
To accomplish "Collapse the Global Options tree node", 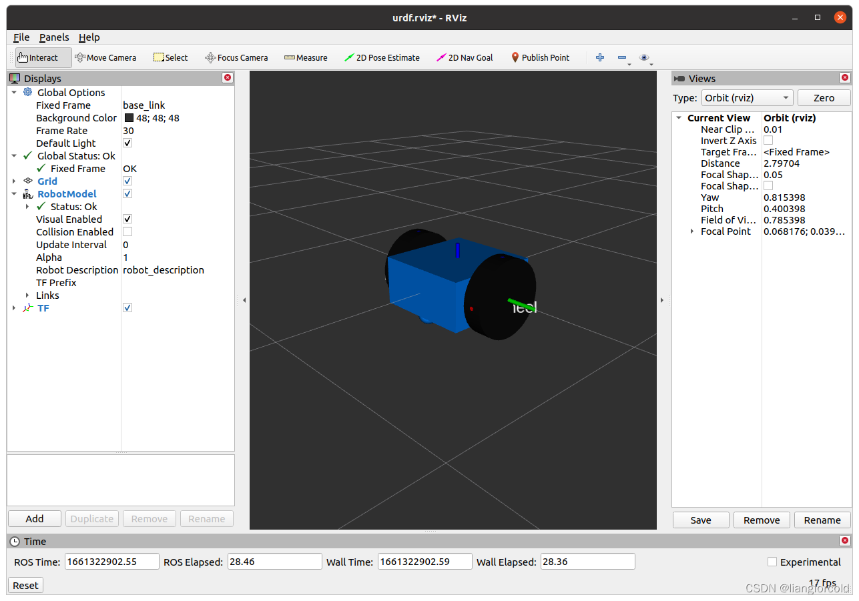I will pos(14,92).
